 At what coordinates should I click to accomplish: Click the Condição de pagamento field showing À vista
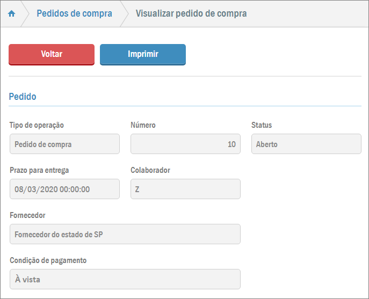pos(125,279)
